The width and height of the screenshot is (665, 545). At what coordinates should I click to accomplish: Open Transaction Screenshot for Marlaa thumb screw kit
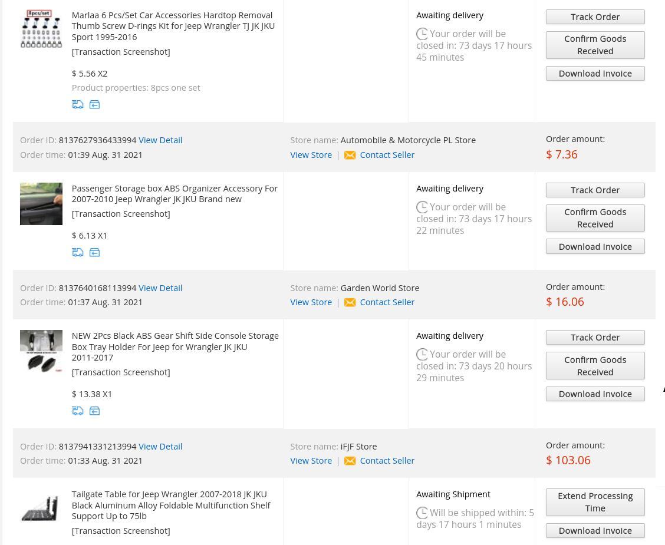point(121,52)
